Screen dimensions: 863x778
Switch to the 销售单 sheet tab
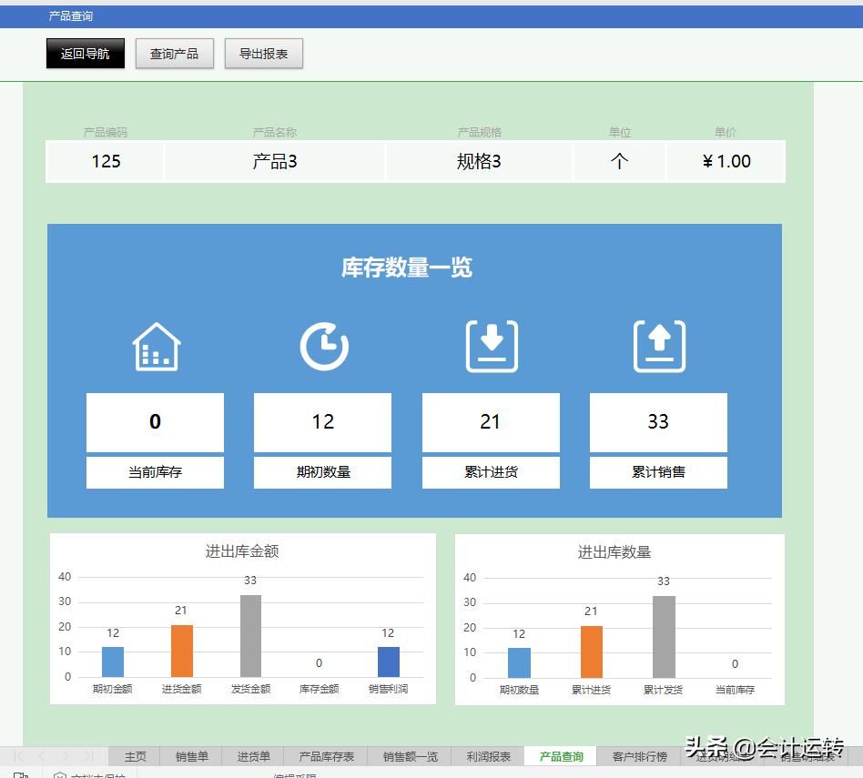191,756
